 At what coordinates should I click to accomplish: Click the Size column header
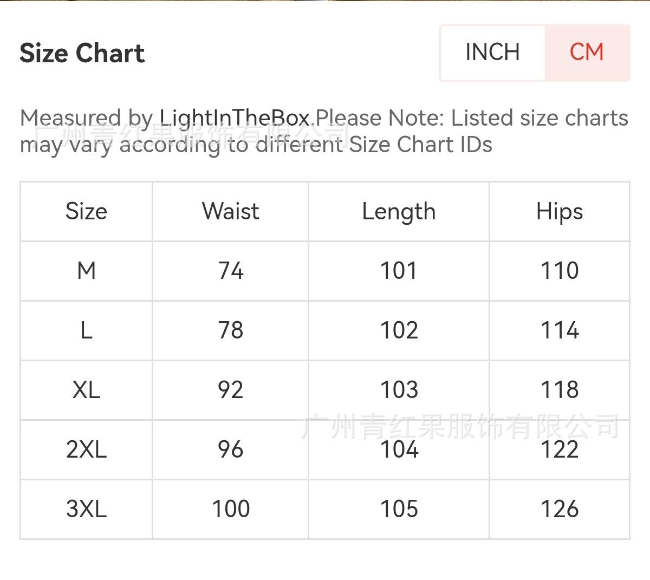(x=86, y=211)
